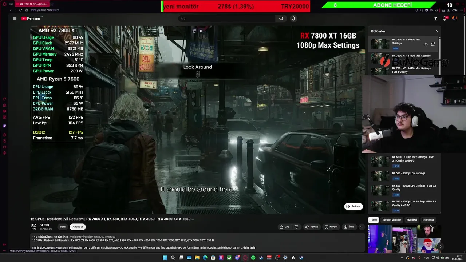This screenshot has width=466, height=262.
Task: Jump to RX 6600 1080p Max FSR 3.1 chapter
Action: click(404, 162)
